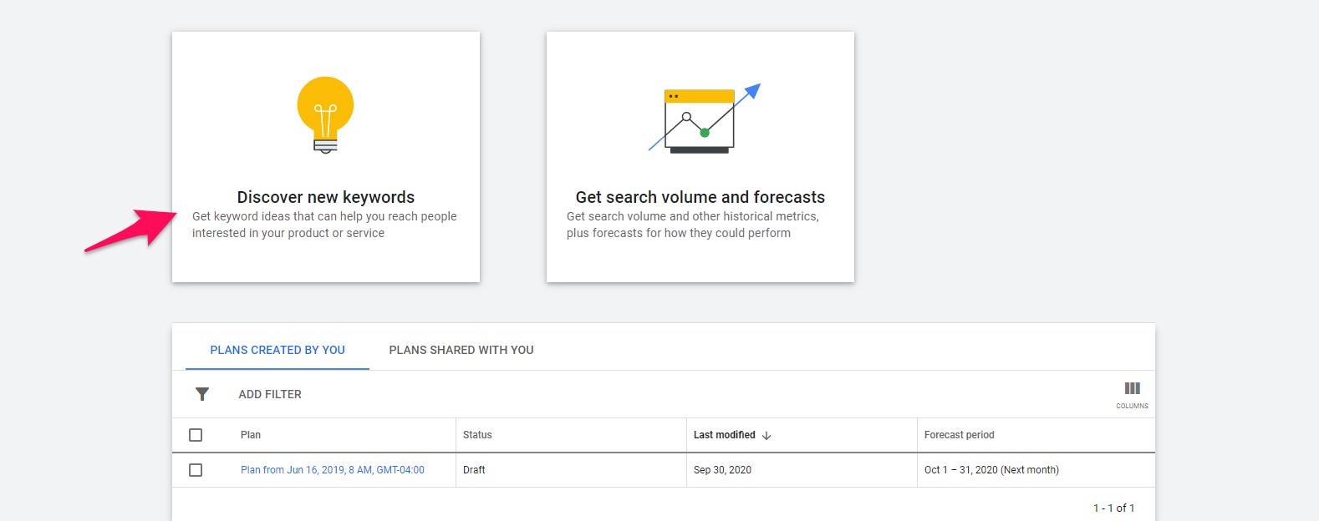Toggle the select-all plans checkbox
The width and height of the screenshot is (1319, 521).
coord(196,435)
